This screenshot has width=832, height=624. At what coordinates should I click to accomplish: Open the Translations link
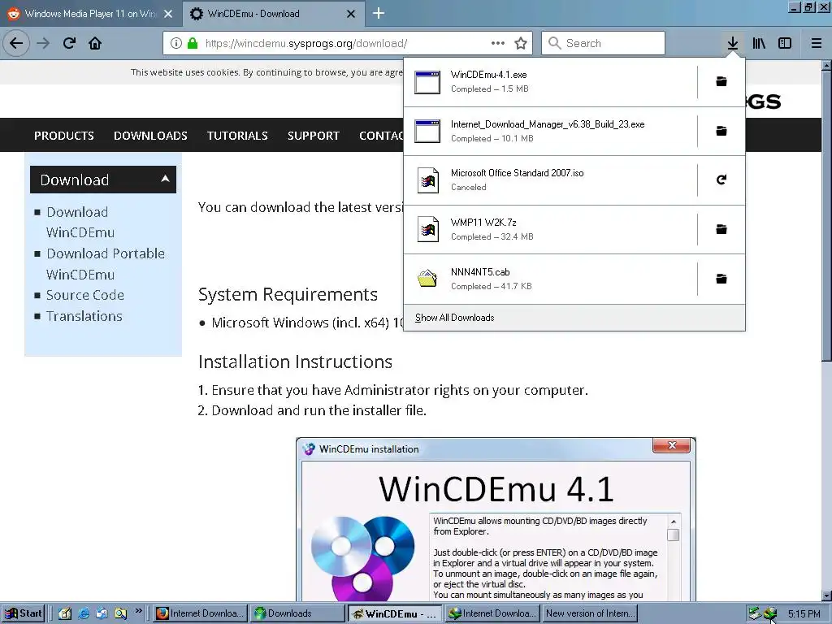84,316
